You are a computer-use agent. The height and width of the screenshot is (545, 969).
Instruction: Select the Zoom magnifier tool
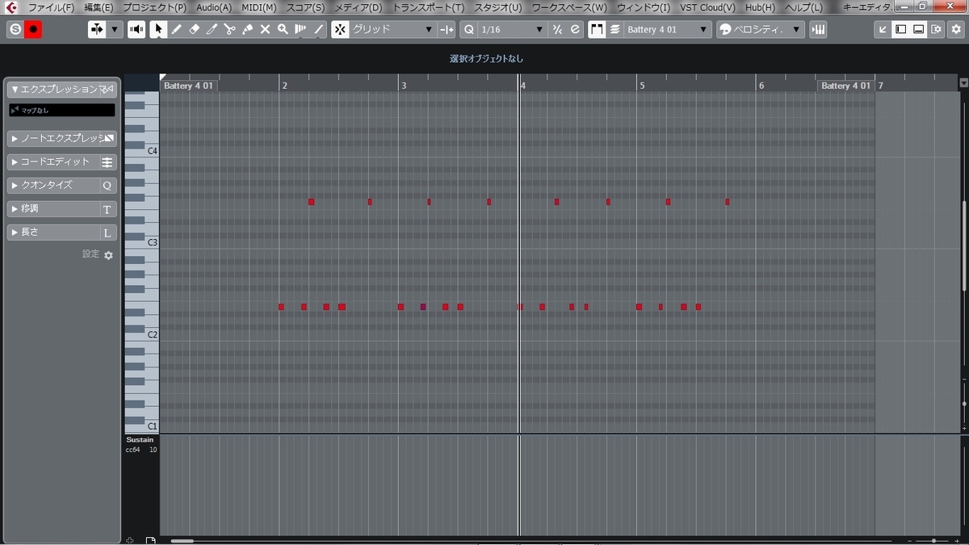click(x=283, y=29)
